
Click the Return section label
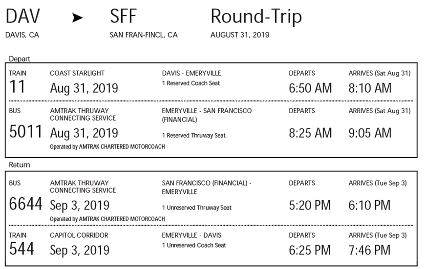(20, 165)
